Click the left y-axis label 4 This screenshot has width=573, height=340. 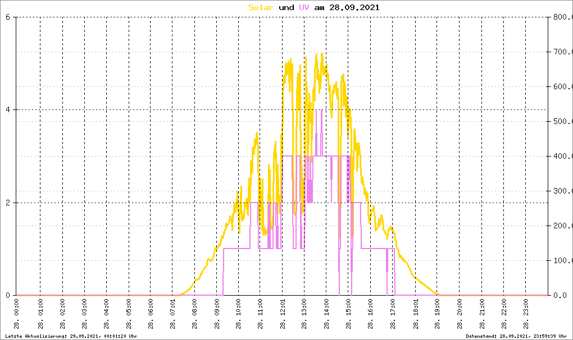(x=7, y=110)
